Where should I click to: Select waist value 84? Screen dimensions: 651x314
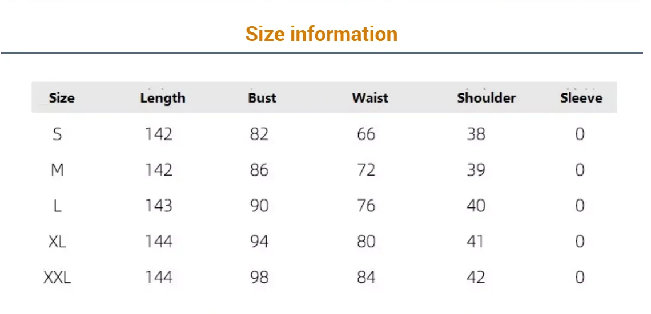(366, 278)
